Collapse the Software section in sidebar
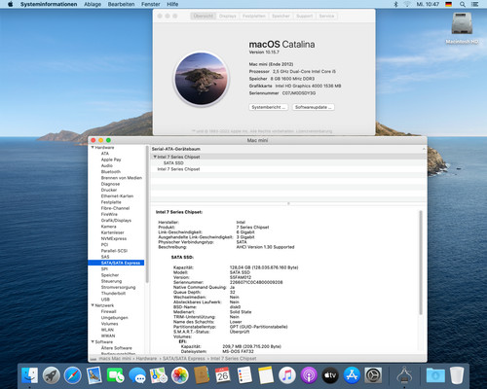This screenshot has height=389, width=487. (x=93, y=341)
